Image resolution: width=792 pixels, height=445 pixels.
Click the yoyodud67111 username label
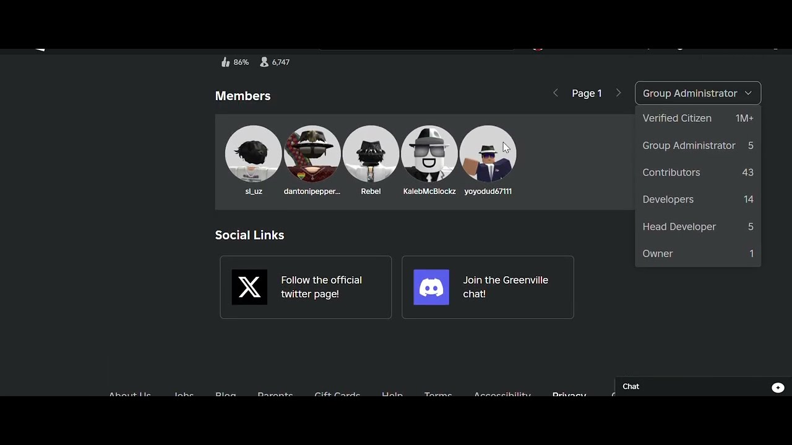(488, 192)
